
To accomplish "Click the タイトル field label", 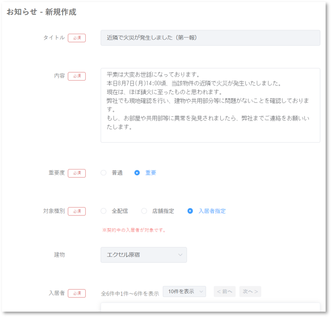I will tap(54, 38).
